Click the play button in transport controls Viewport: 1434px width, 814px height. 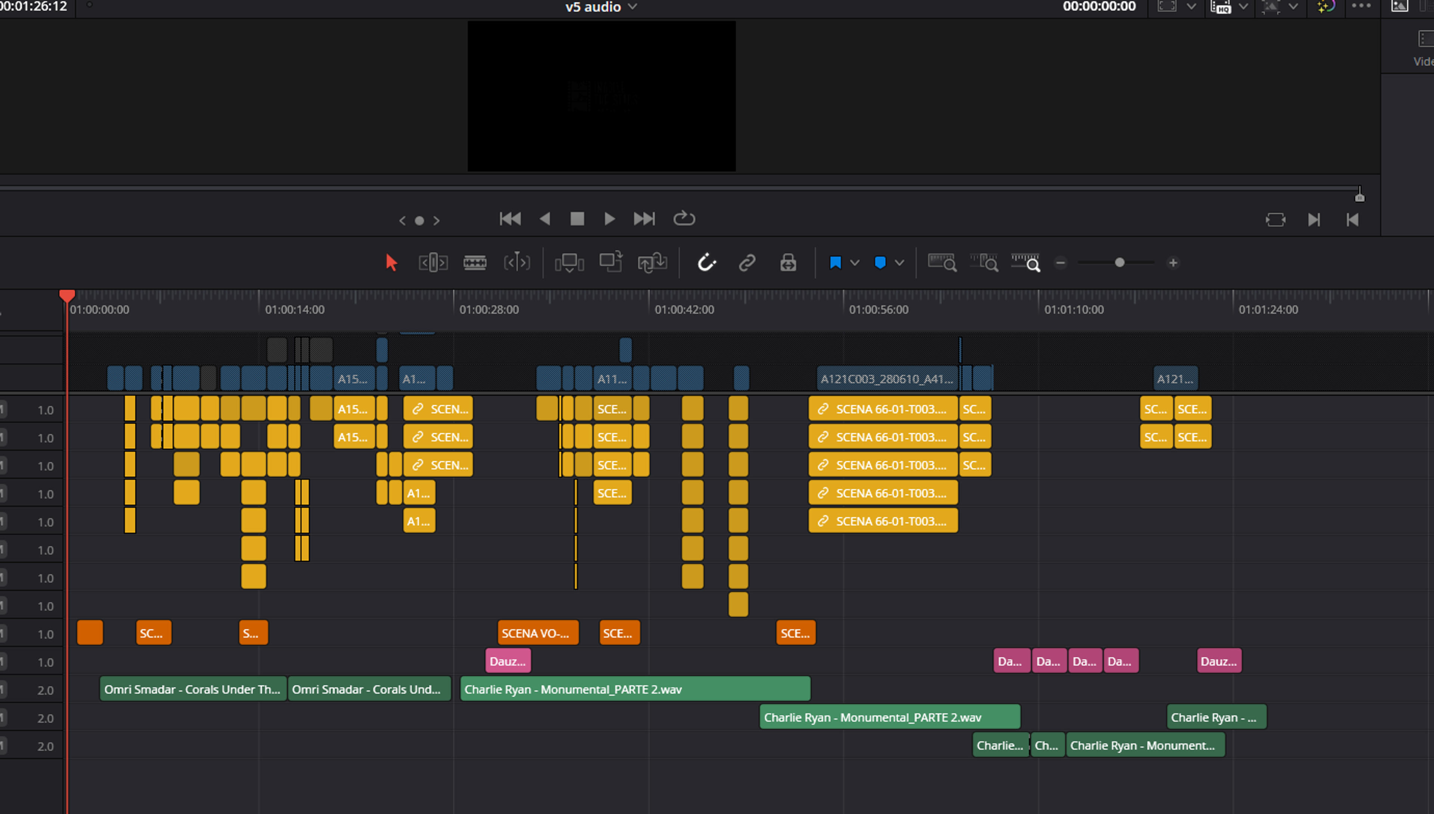[609, 219]
